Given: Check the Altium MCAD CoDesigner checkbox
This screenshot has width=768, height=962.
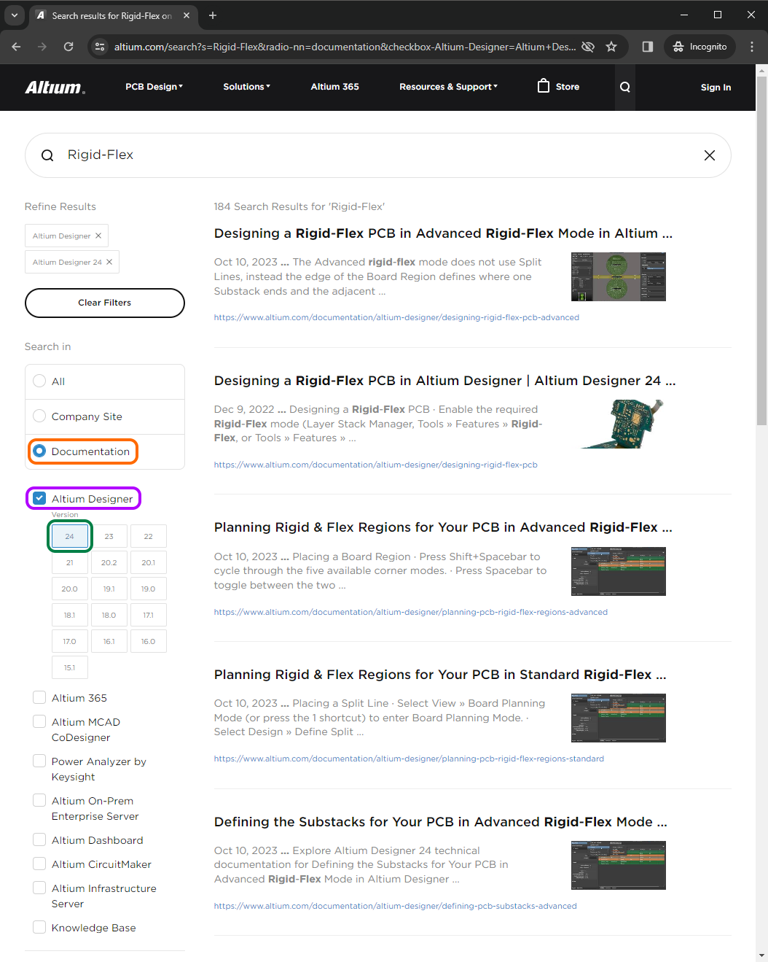Looking at the screenshot, I should [39, 722].
